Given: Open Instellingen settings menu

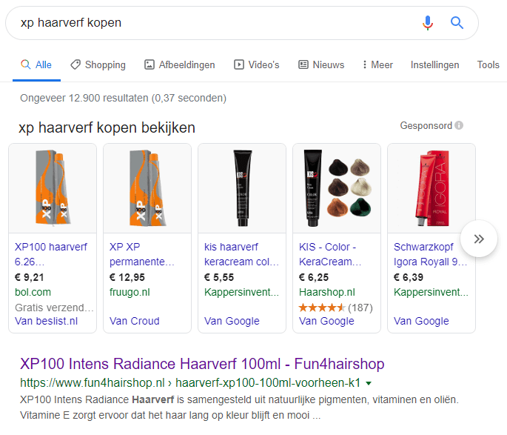Looking at the screenshot, I should (434, 65).
